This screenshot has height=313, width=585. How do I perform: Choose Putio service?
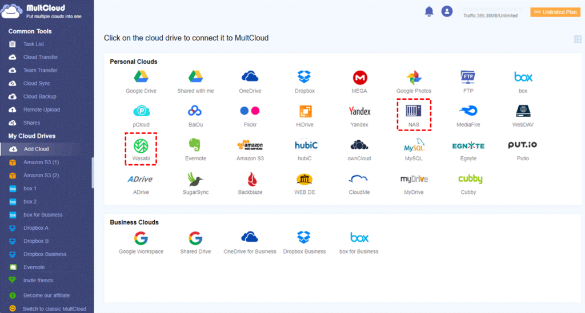523,149
